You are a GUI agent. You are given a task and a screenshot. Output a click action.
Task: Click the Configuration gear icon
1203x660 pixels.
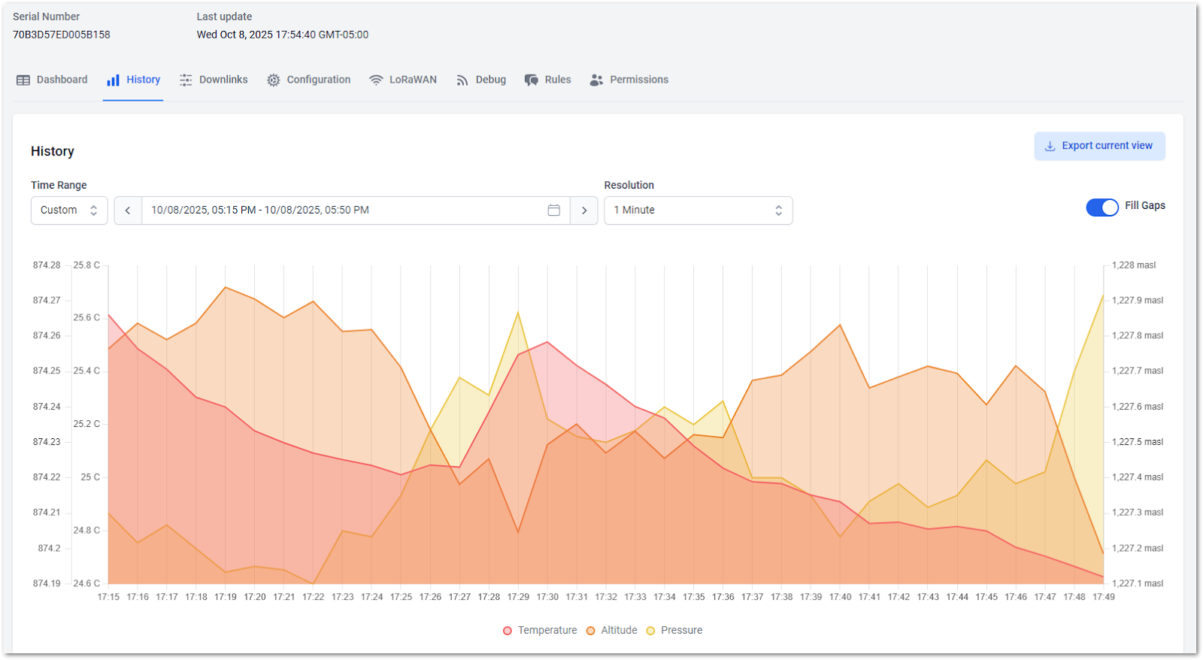[x=274, y=80]
